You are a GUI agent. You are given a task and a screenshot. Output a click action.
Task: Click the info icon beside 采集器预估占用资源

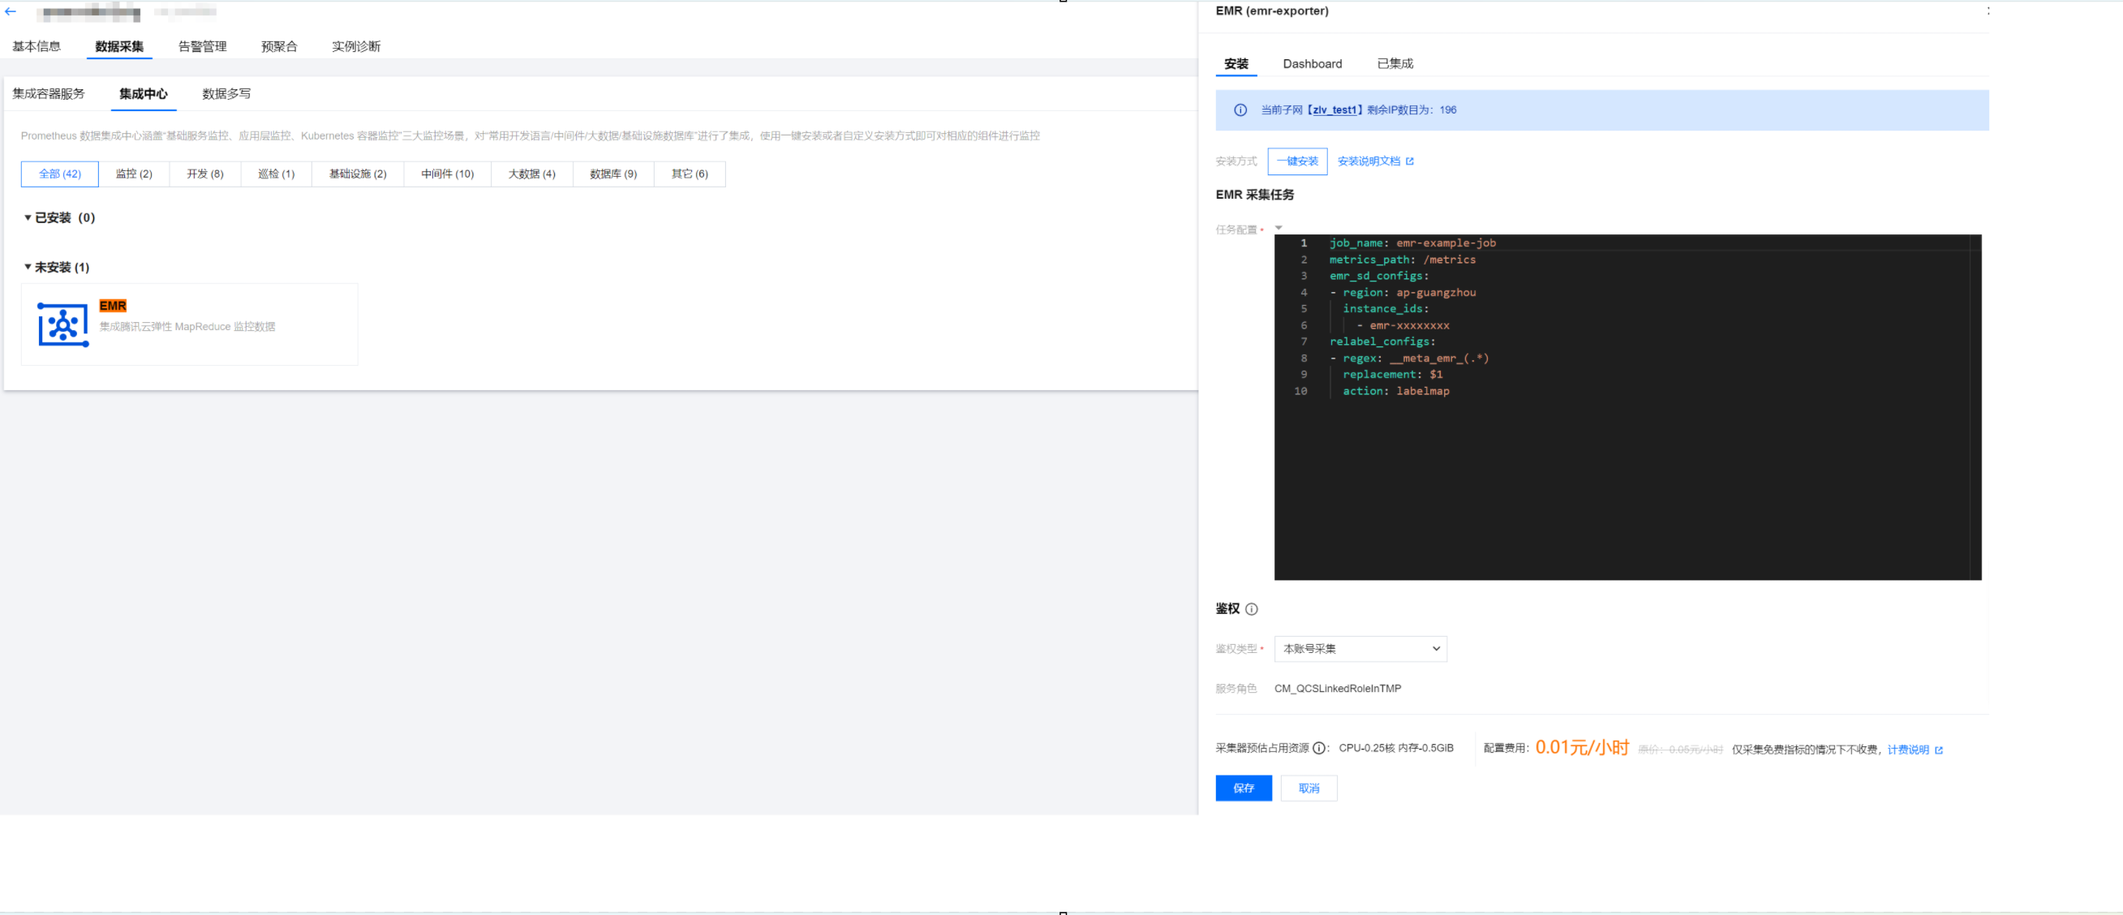(x=1318, y=749)
